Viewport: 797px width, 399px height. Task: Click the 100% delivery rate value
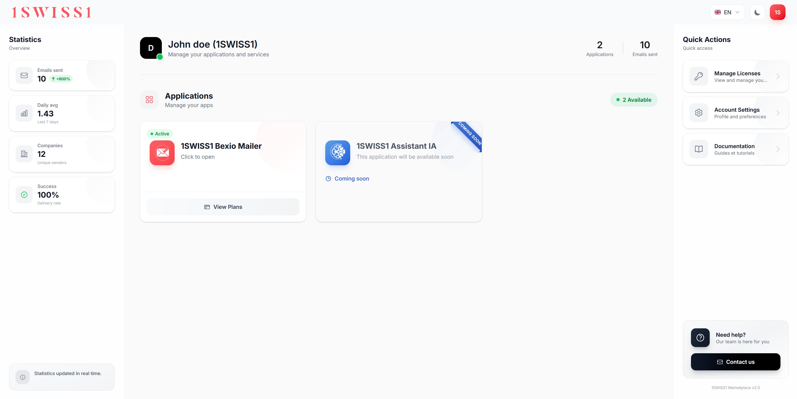(x=48, y=195)
